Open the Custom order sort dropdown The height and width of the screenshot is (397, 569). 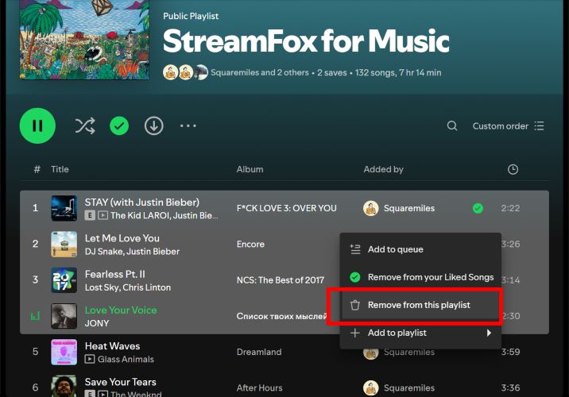pyautogui.click(x=508, y=125)
